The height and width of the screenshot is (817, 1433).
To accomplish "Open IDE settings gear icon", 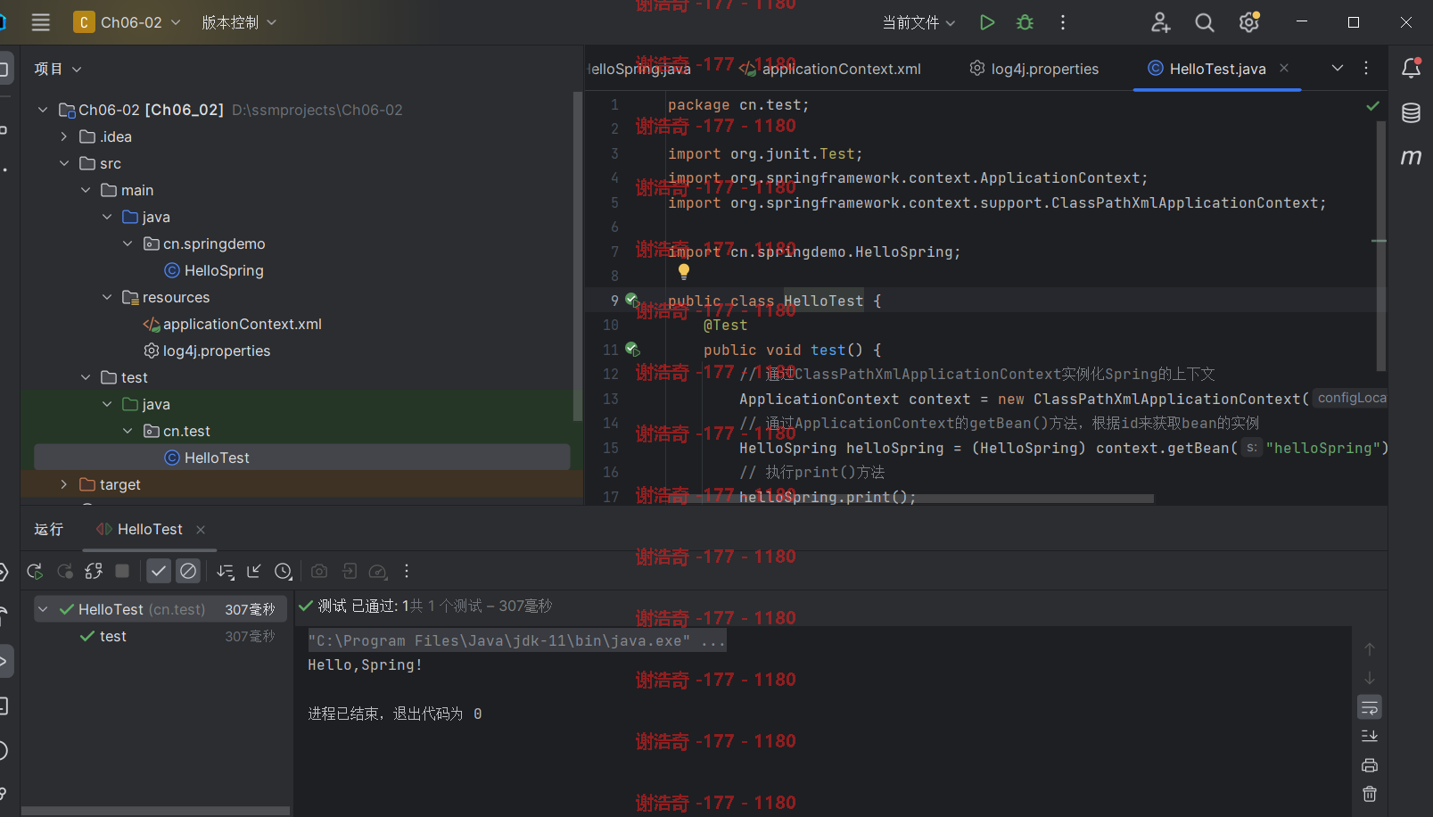I will point(1249,22).
